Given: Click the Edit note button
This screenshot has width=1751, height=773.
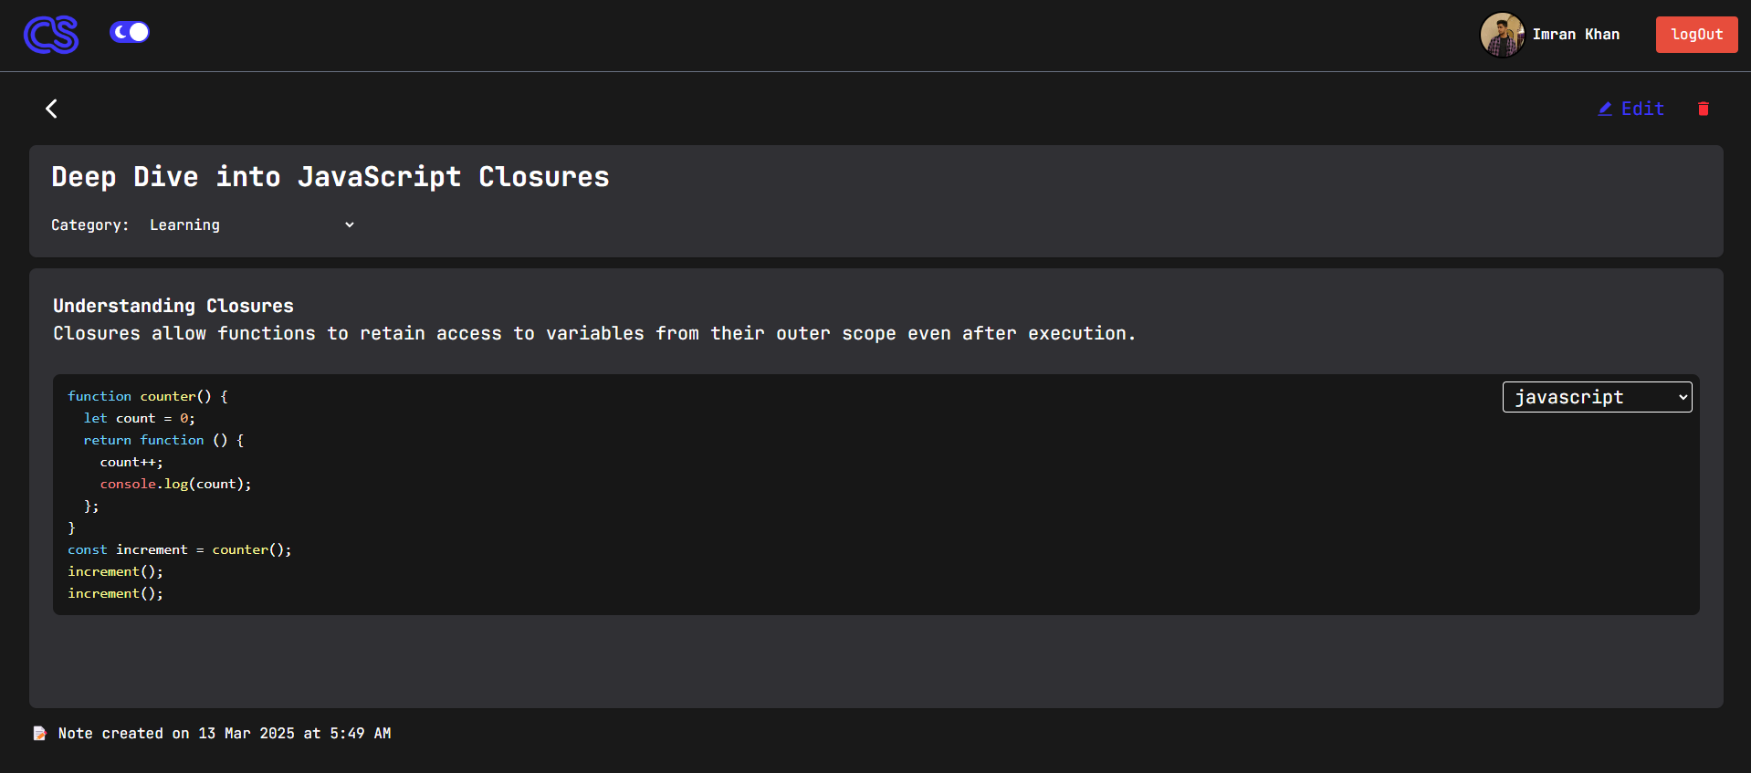Looking at the screenshot, I should coord(1631,109).
